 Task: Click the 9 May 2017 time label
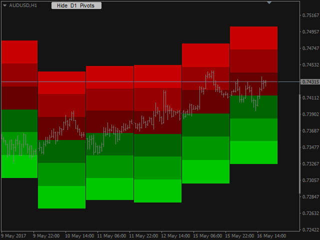tap(13, 236)
